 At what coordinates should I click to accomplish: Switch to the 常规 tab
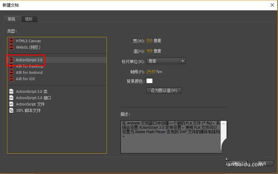(11, 19)
